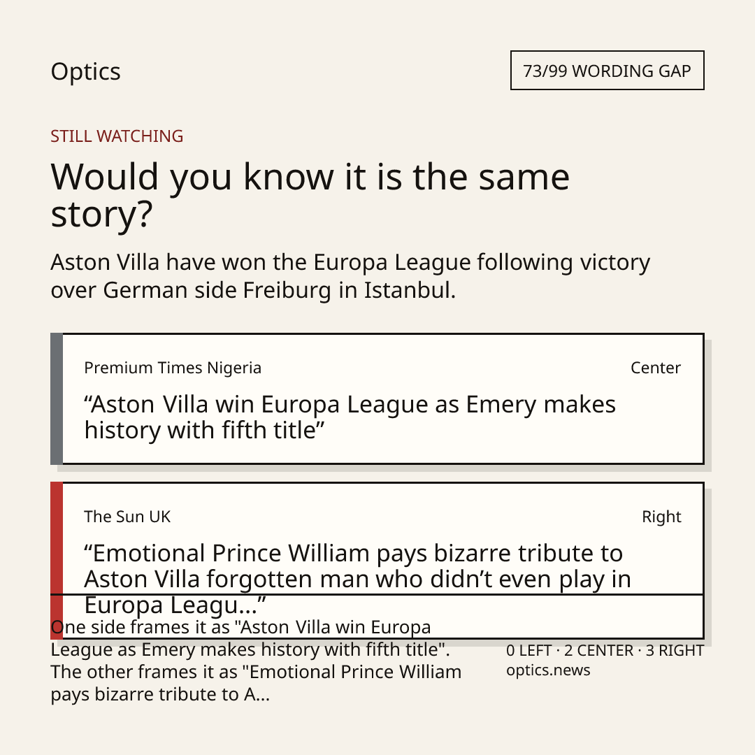Click the Premium Times Nigeria source name

tap(173, 368)
